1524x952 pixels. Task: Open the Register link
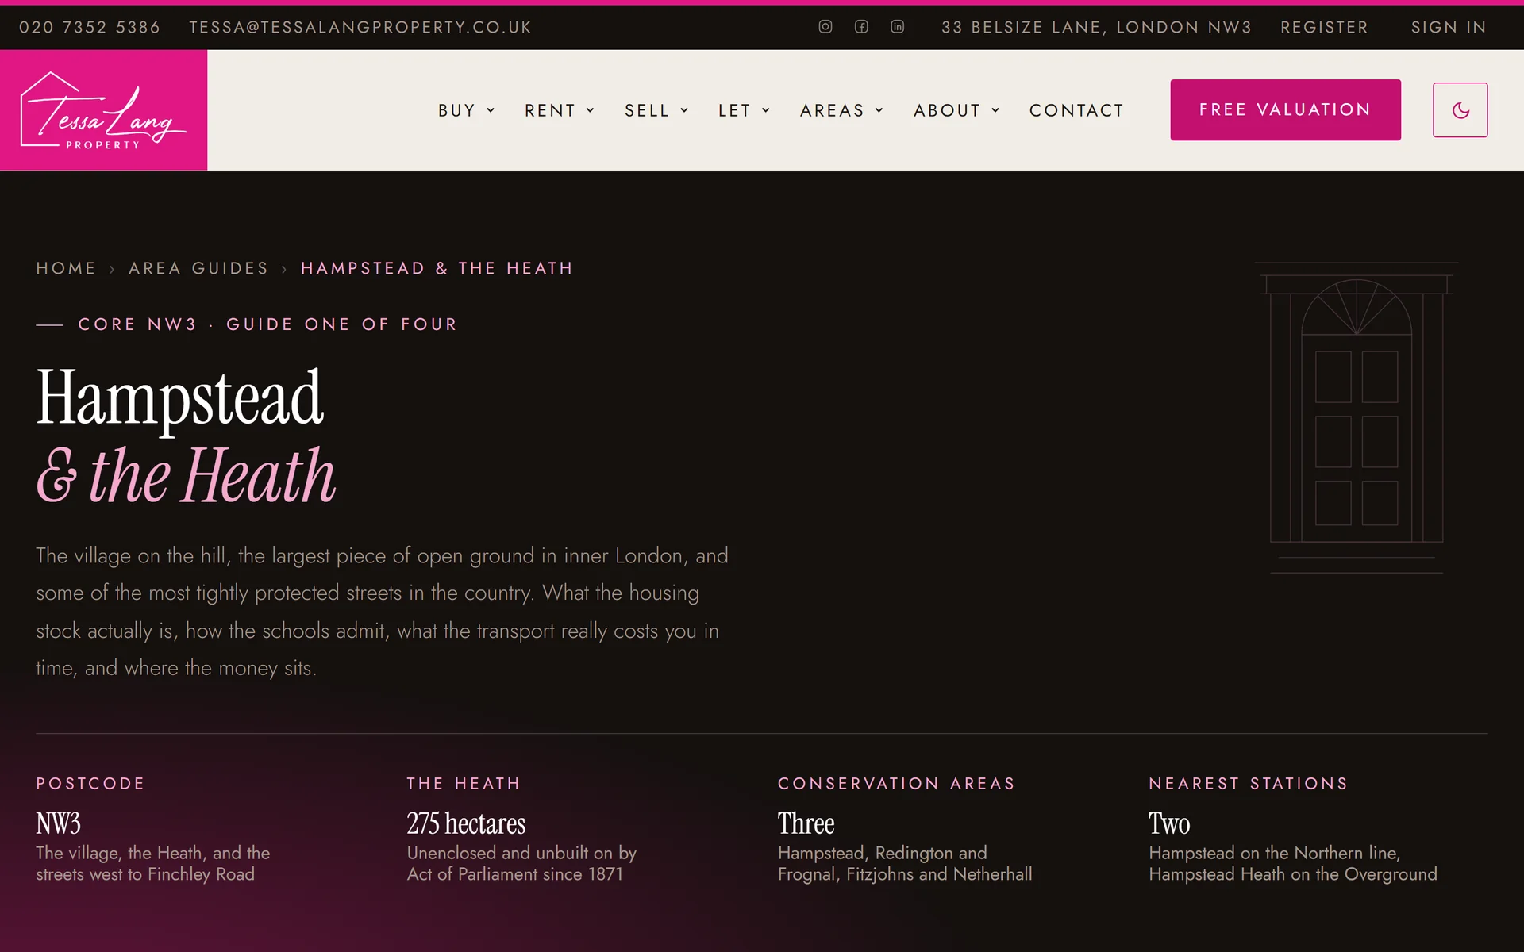[1324, 27]
